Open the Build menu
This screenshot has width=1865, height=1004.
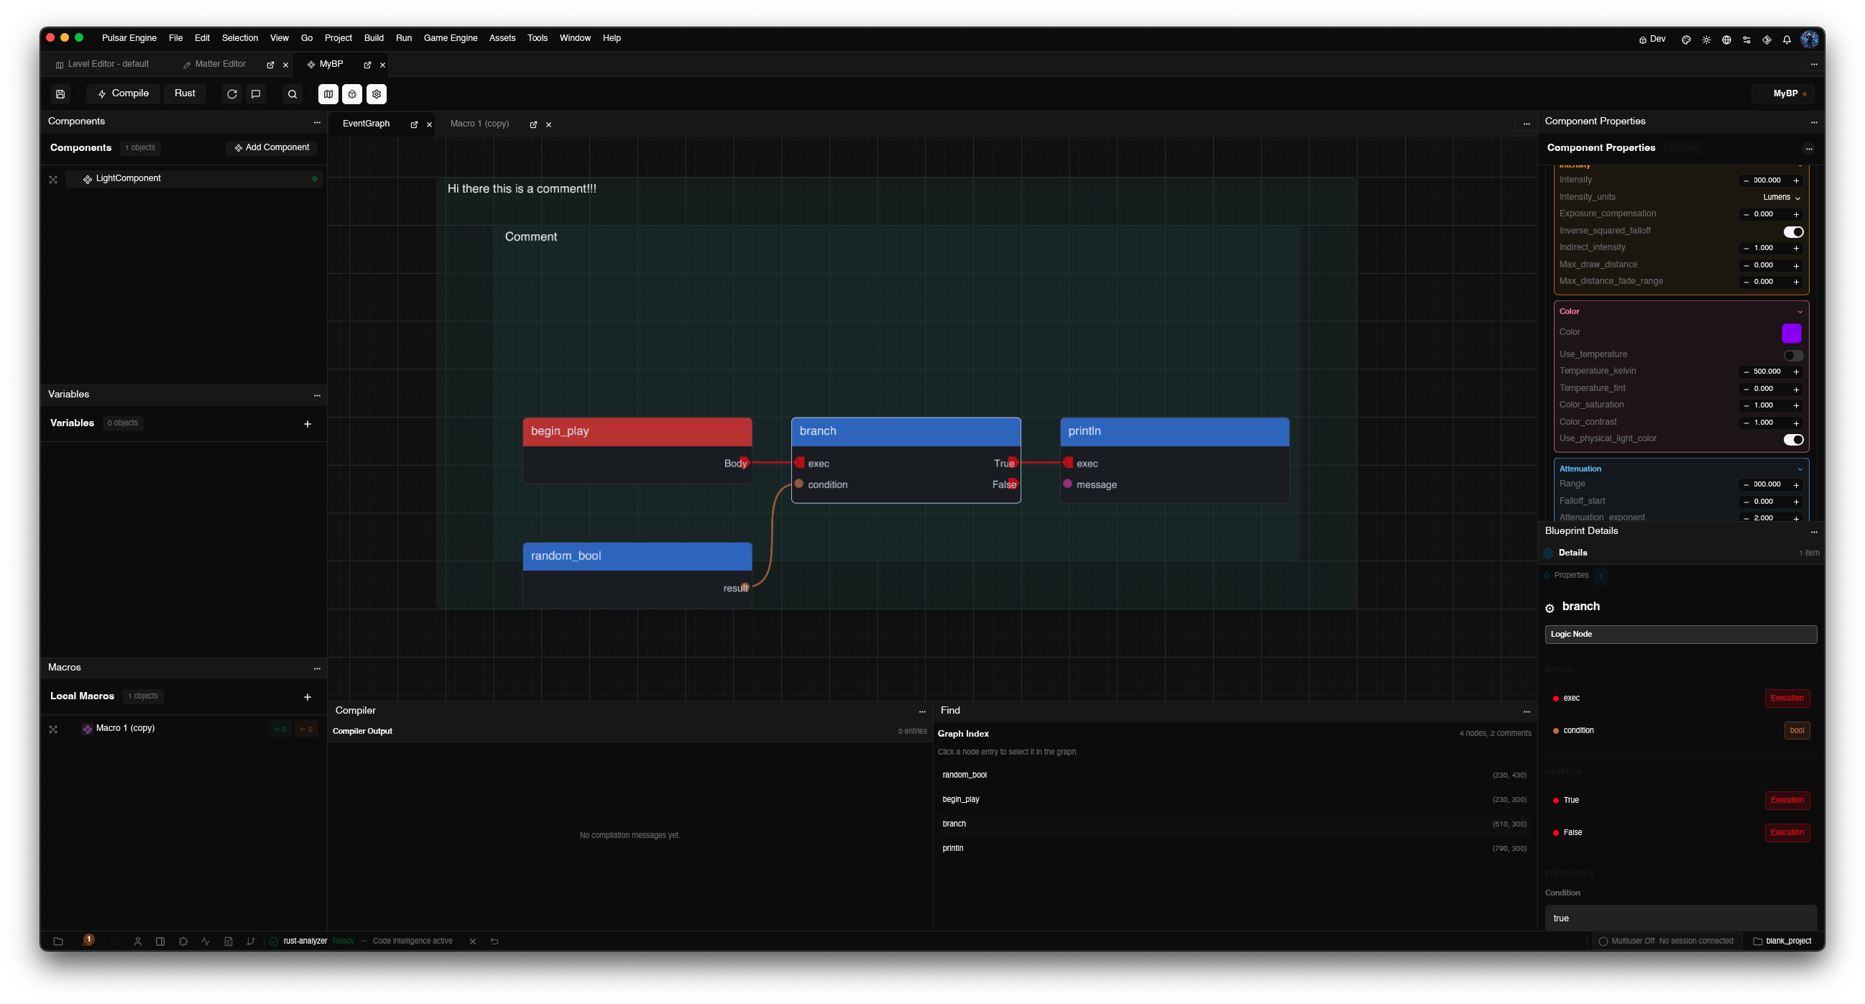point(374,38)
